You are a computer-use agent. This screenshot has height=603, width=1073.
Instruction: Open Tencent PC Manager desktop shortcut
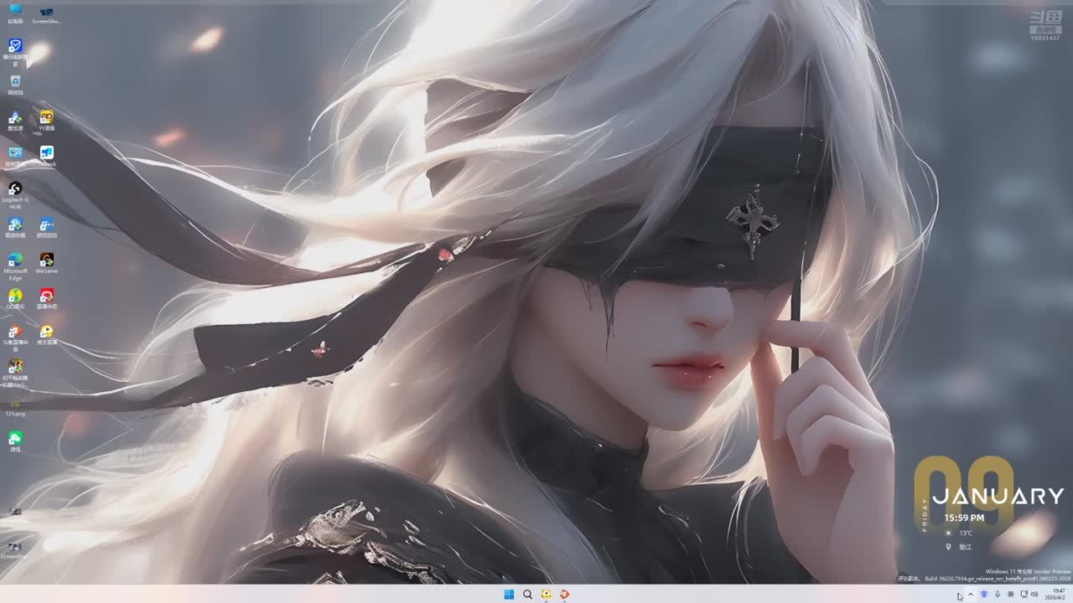15,45
